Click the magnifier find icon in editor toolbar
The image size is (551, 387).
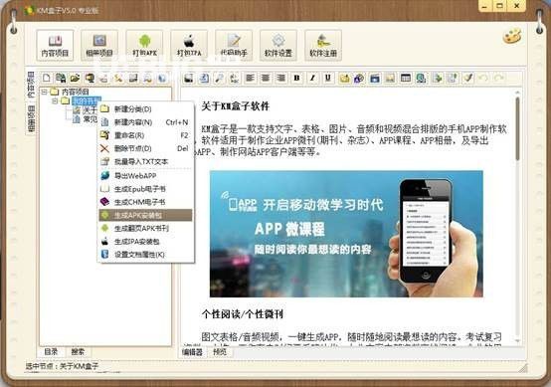tap(220, 78)
